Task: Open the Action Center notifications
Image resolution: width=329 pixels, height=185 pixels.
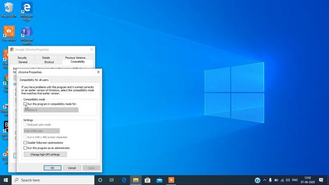Action: [x=321, y=180]
